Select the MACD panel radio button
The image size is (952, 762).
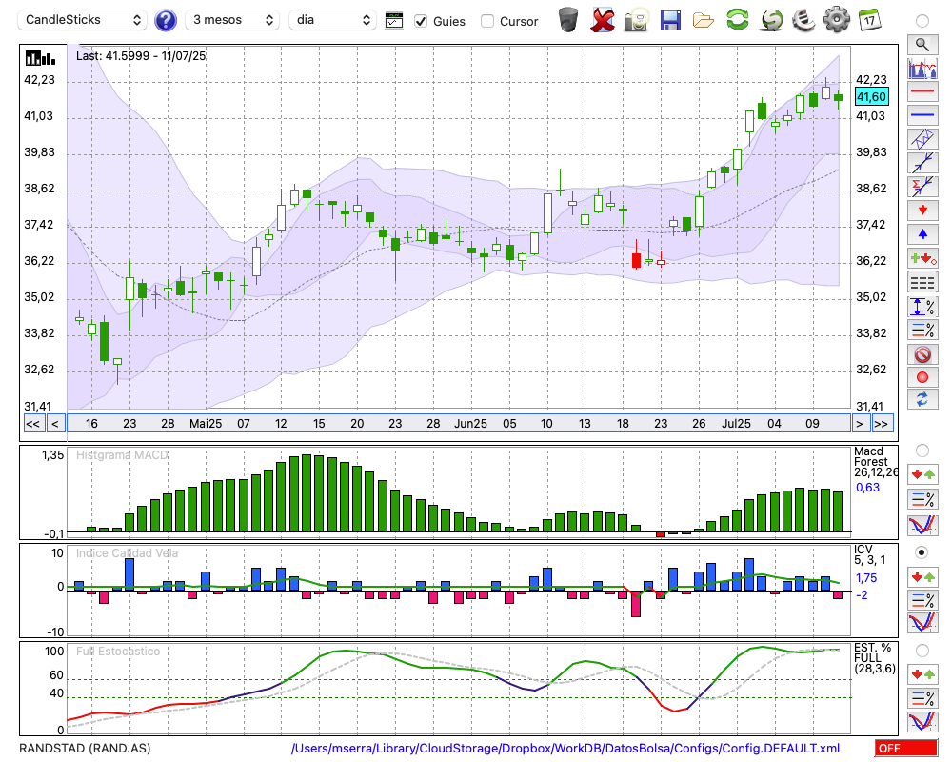pos(922,451)
